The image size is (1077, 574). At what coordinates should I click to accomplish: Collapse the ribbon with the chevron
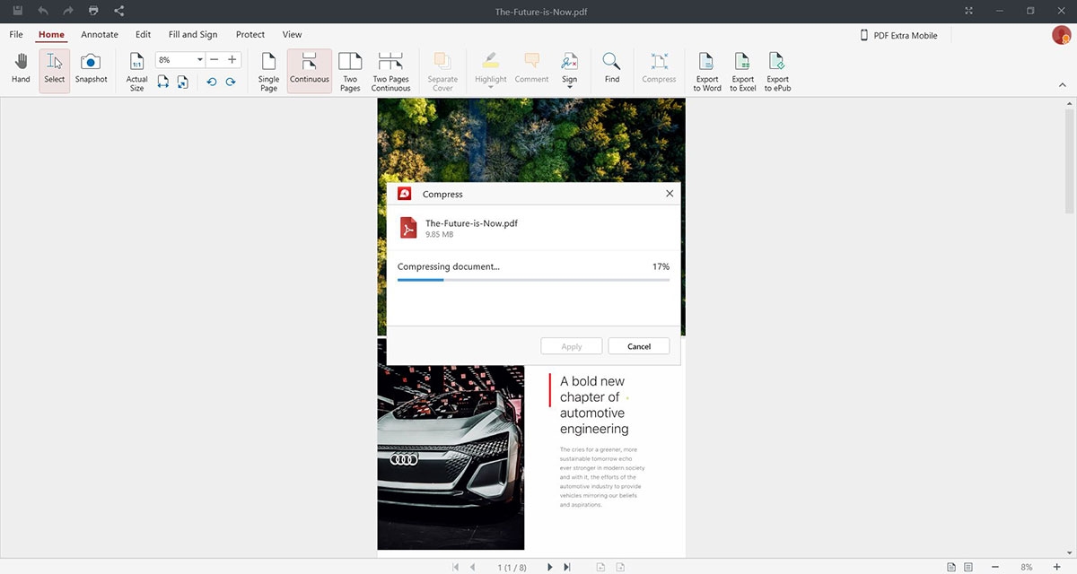(1063, 85)
